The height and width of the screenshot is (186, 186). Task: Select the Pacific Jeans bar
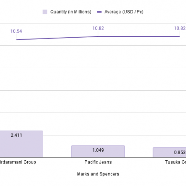(98, 152)
